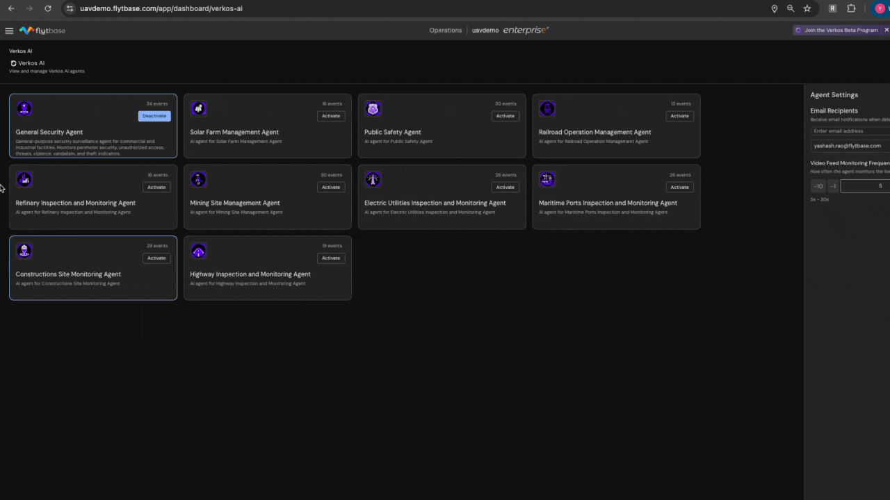The height and width of the screenshot is (500, 890).
Task: View site information in the address bar
Action: click(x=70, y=8)
